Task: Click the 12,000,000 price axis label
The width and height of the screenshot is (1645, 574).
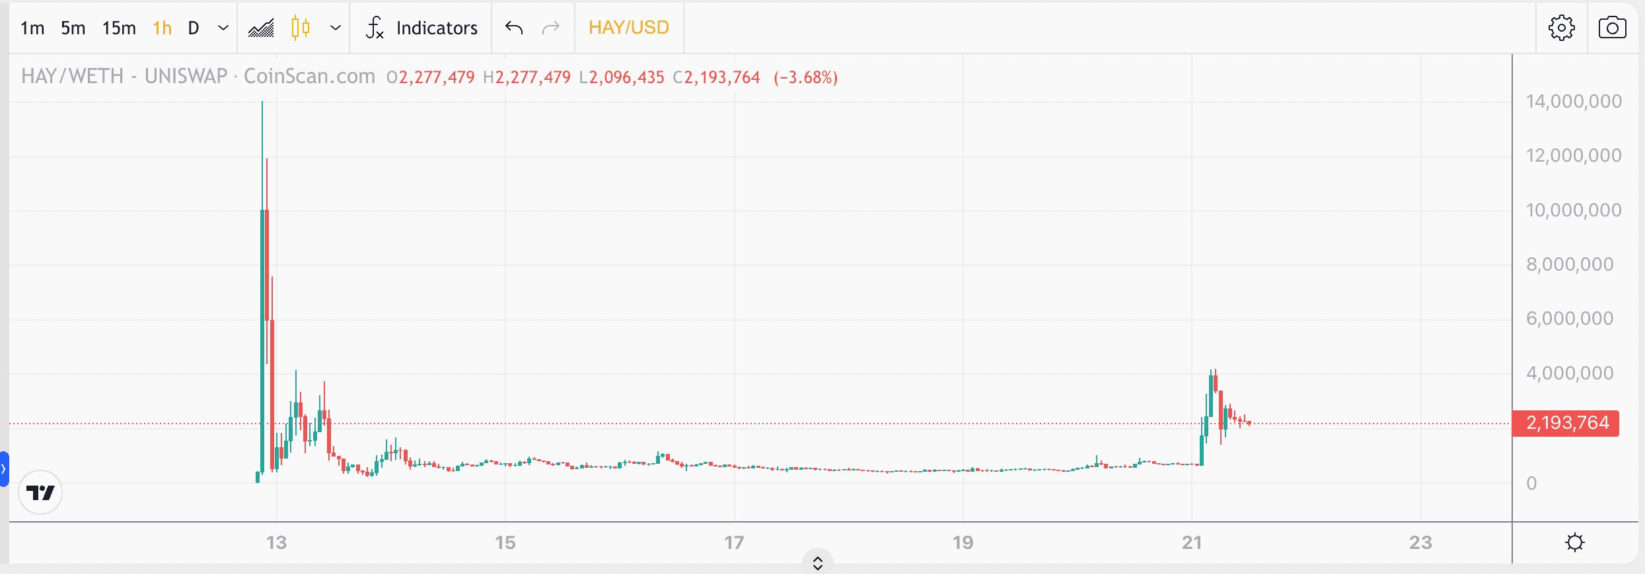Action: point(1574,156)
